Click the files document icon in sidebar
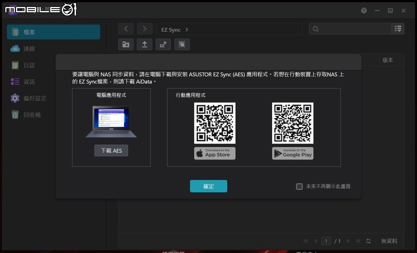Screen dimensions: 417x253 click(15, 32)
